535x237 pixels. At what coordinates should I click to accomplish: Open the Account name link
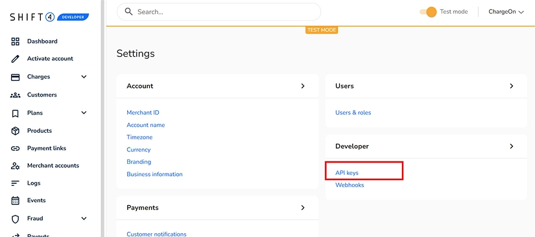(146, 126)
